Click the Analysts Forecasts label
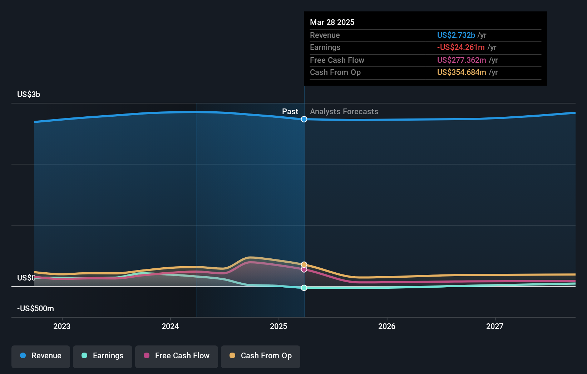 (x=344, y=111)
